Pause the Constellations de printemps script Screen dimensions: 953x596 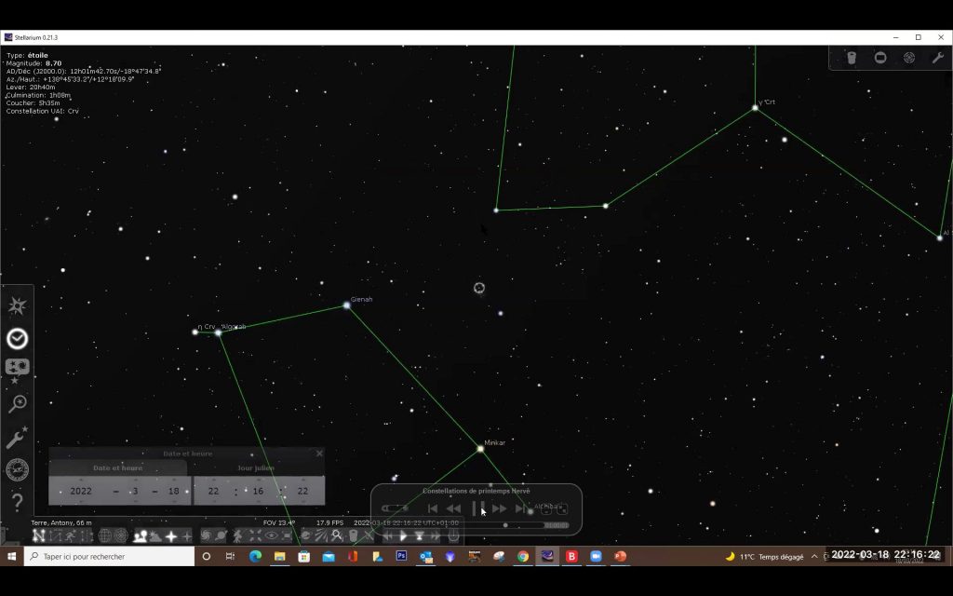coord(478,508)
